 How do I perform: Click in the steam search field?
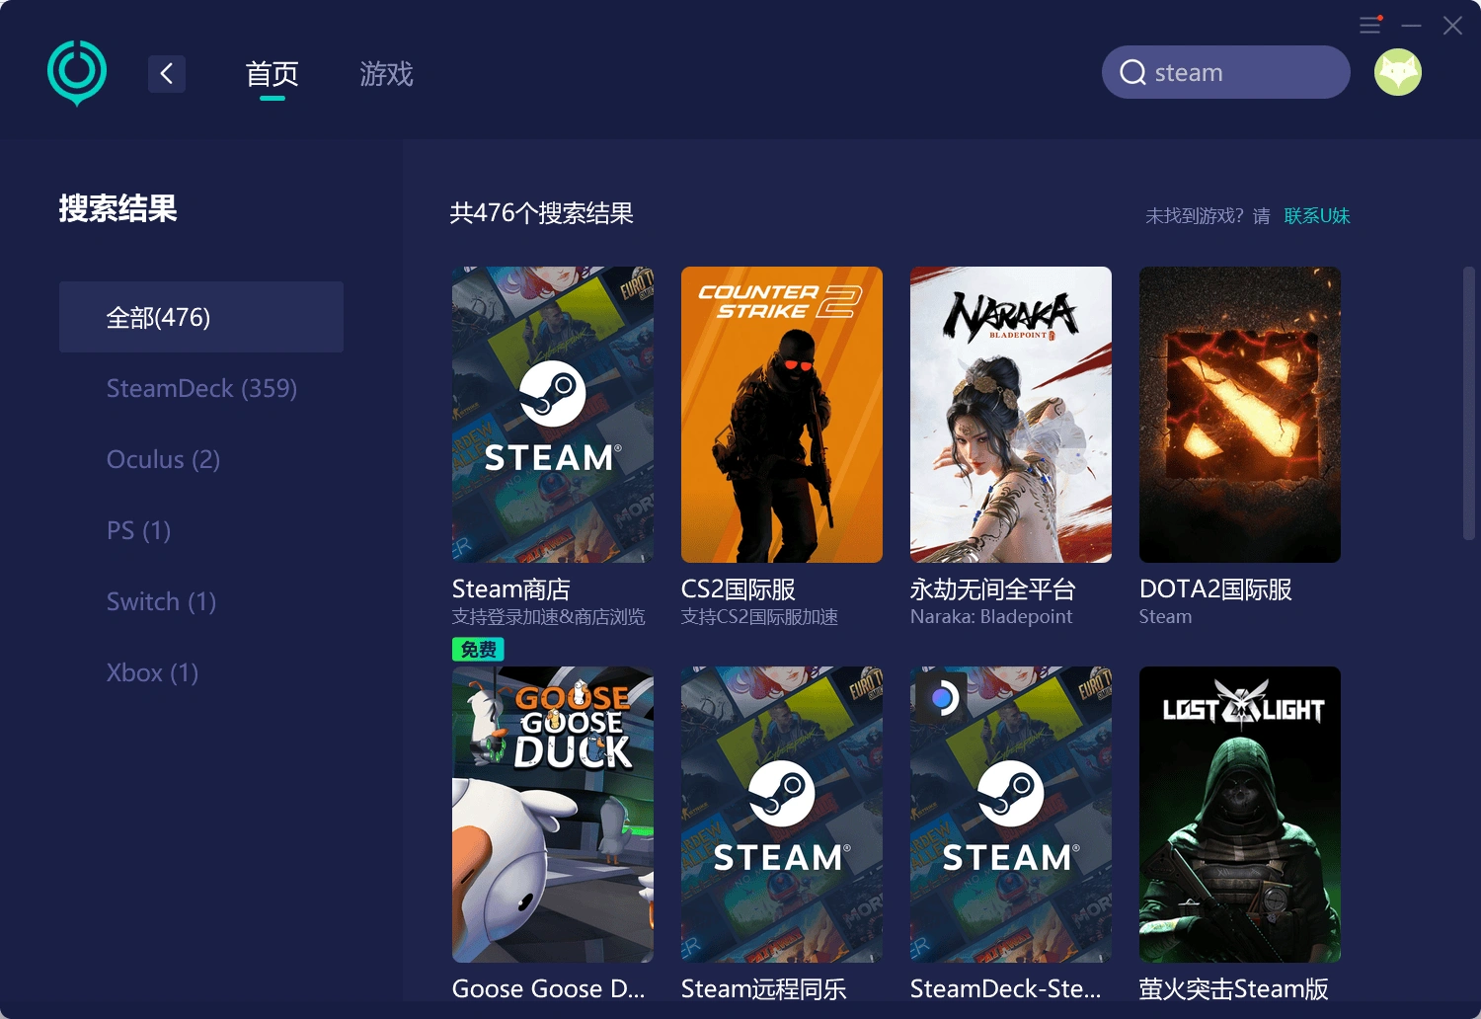click(1226, 72)
